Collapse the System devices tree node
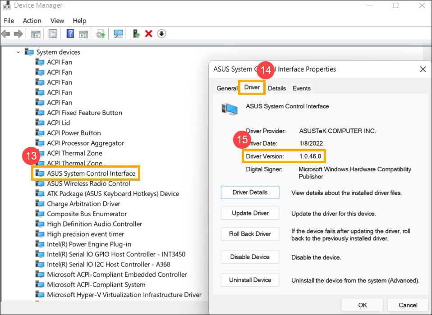Viewport: 432px width, 315px height. tap(18, 52)
